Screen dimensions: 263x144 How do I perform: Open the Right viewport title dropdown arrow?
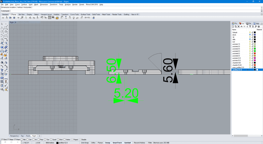16,22
